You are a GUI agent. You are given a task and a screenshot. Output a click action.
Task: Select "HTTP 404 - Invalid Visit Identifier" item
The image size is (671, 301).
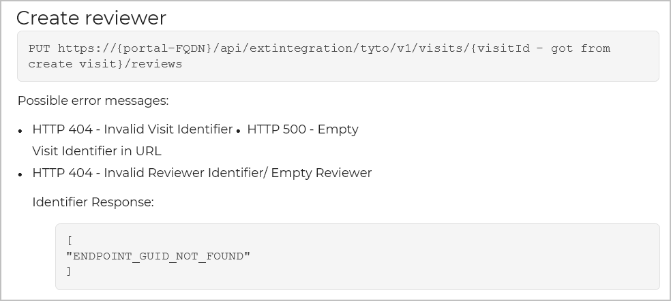click(132, 129)
